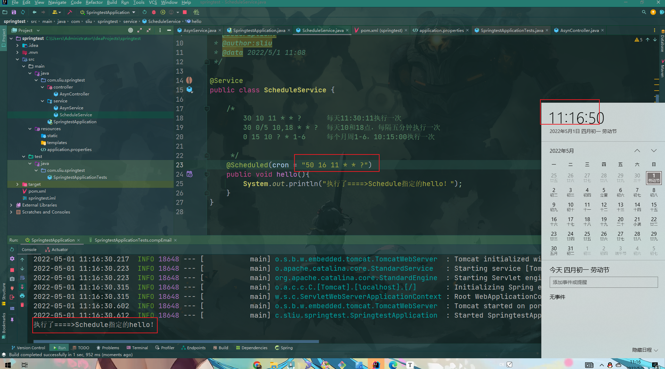Toggle scroll to end of console

[x=22, y=287]
